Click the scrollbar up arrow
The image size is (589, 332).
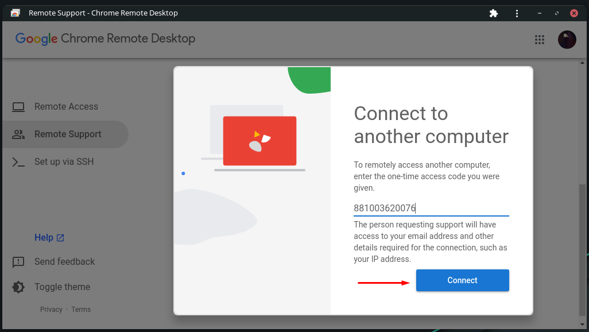click(582, 63)
